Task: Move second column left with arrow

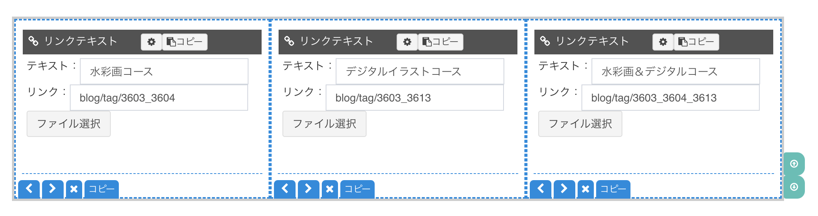Action: 285,189
